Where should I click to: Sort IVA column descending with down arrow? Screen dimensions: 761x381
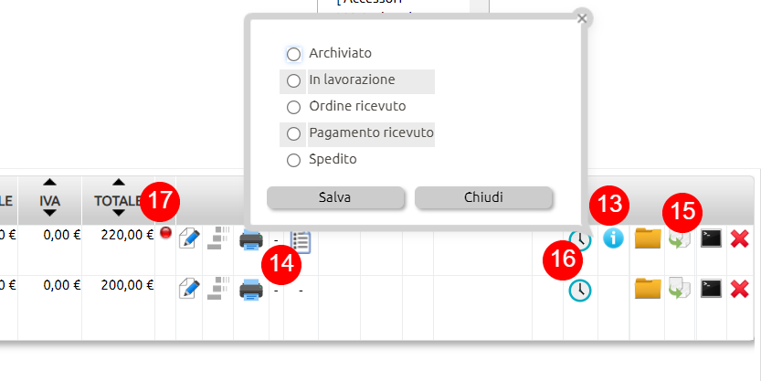49,213
